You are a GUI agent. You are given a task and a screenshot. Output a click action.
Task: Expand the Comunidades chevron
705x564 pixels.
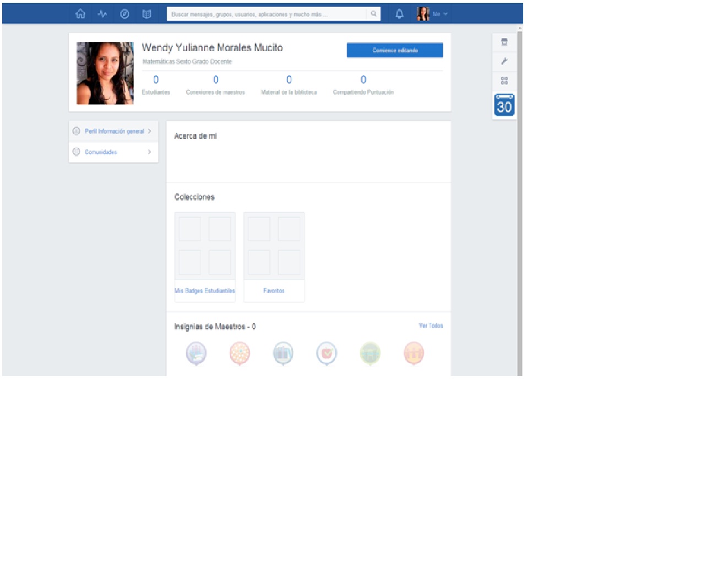point(149,152)
